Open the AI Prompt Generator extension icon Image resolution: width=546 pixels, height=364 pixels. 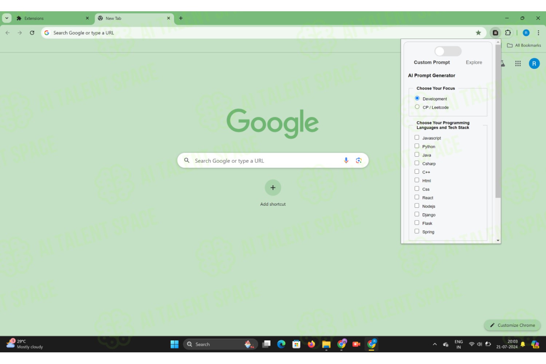(x=495, y=33)
